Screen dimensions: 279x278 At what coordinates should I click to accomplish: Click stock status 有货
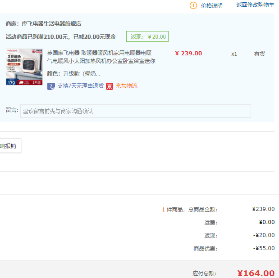click(x=260, y=54)
